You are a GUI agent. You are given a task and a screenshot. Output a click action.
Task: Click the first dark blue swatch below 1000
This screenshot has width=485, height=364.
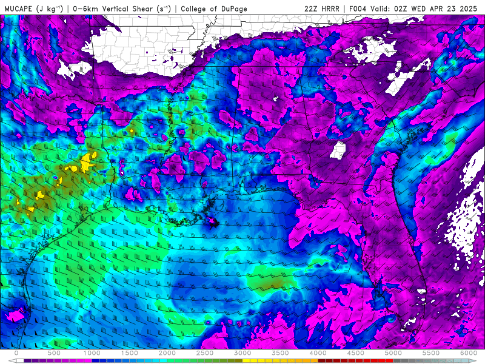click(x=96, y=361)
